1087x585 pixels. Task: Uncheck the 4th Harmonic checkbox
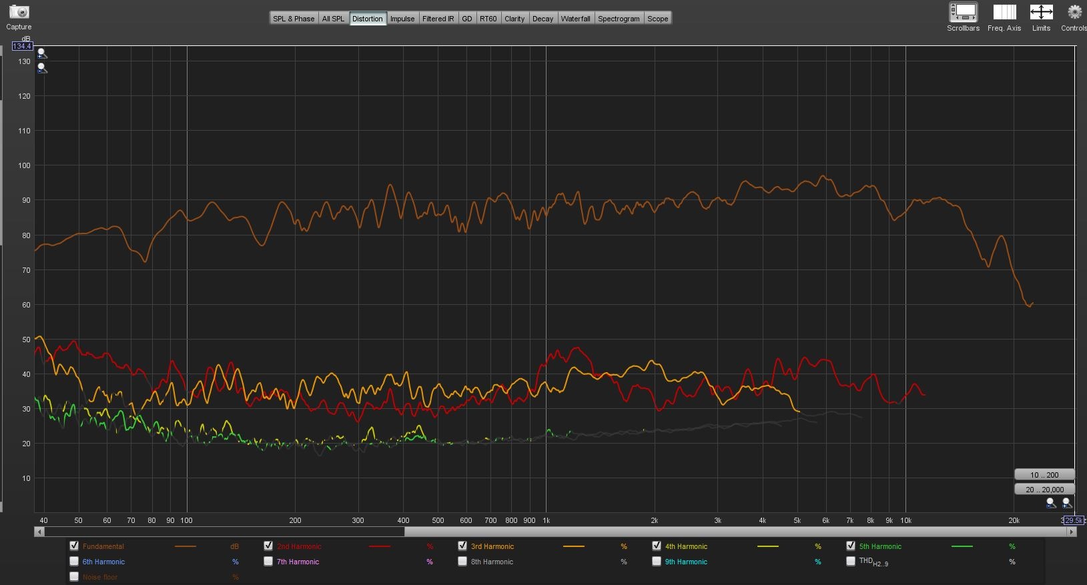[657, 546]
